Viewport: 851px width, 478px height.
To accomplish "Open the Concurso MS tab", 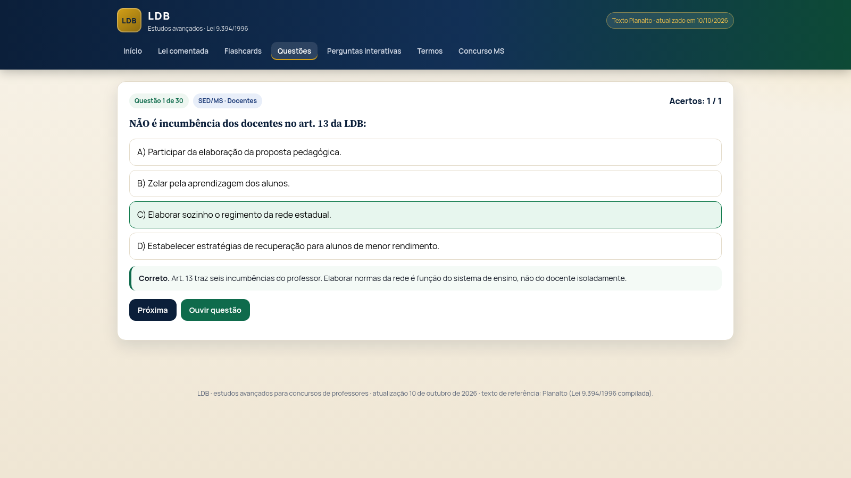I will coord(481,51).
